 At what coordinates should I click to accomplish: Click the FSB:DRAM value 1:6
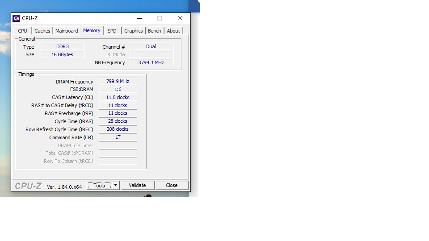[x=118, y=89]
